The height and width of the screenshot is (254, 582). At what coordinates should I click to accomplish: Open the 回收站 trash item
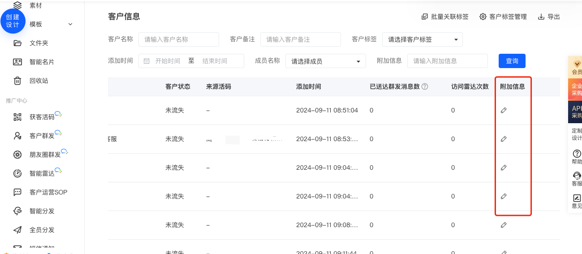[39, 81]
